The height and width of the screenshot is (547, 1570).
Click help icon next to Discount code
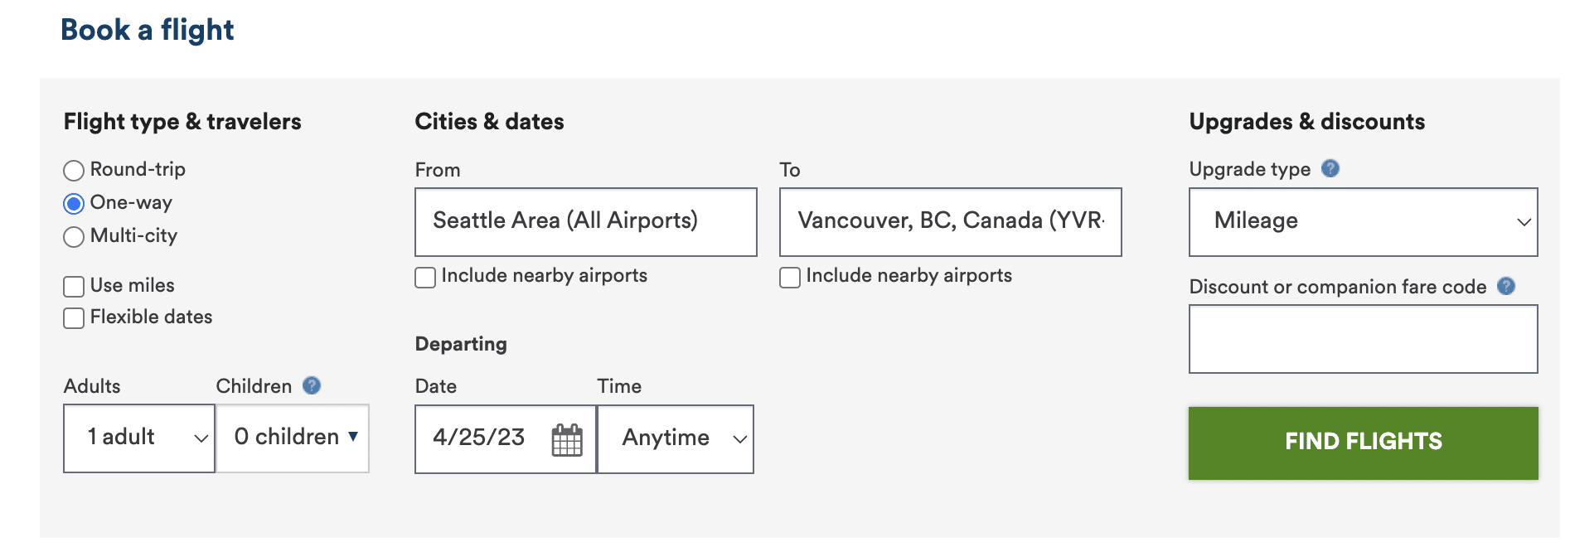[1506, 286]
